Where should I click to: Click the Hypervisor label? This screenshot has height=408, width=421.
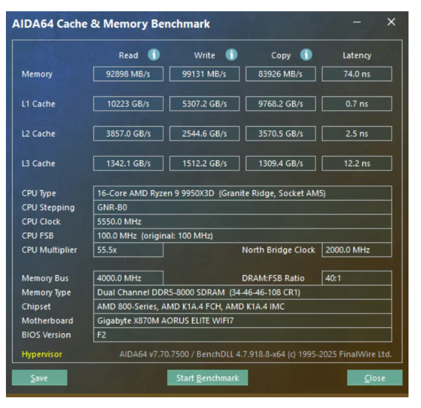(x=42, y=354)
